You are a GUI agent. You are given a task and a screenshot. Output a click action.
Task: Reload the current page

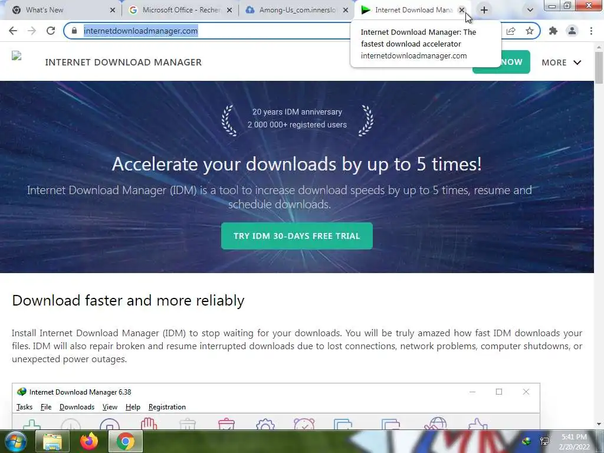[51, 31]
